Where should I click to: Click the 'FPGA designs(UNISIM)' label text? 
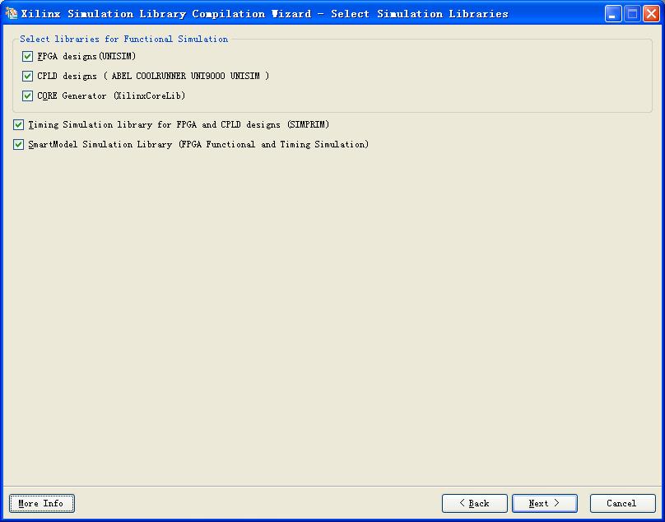86,57
